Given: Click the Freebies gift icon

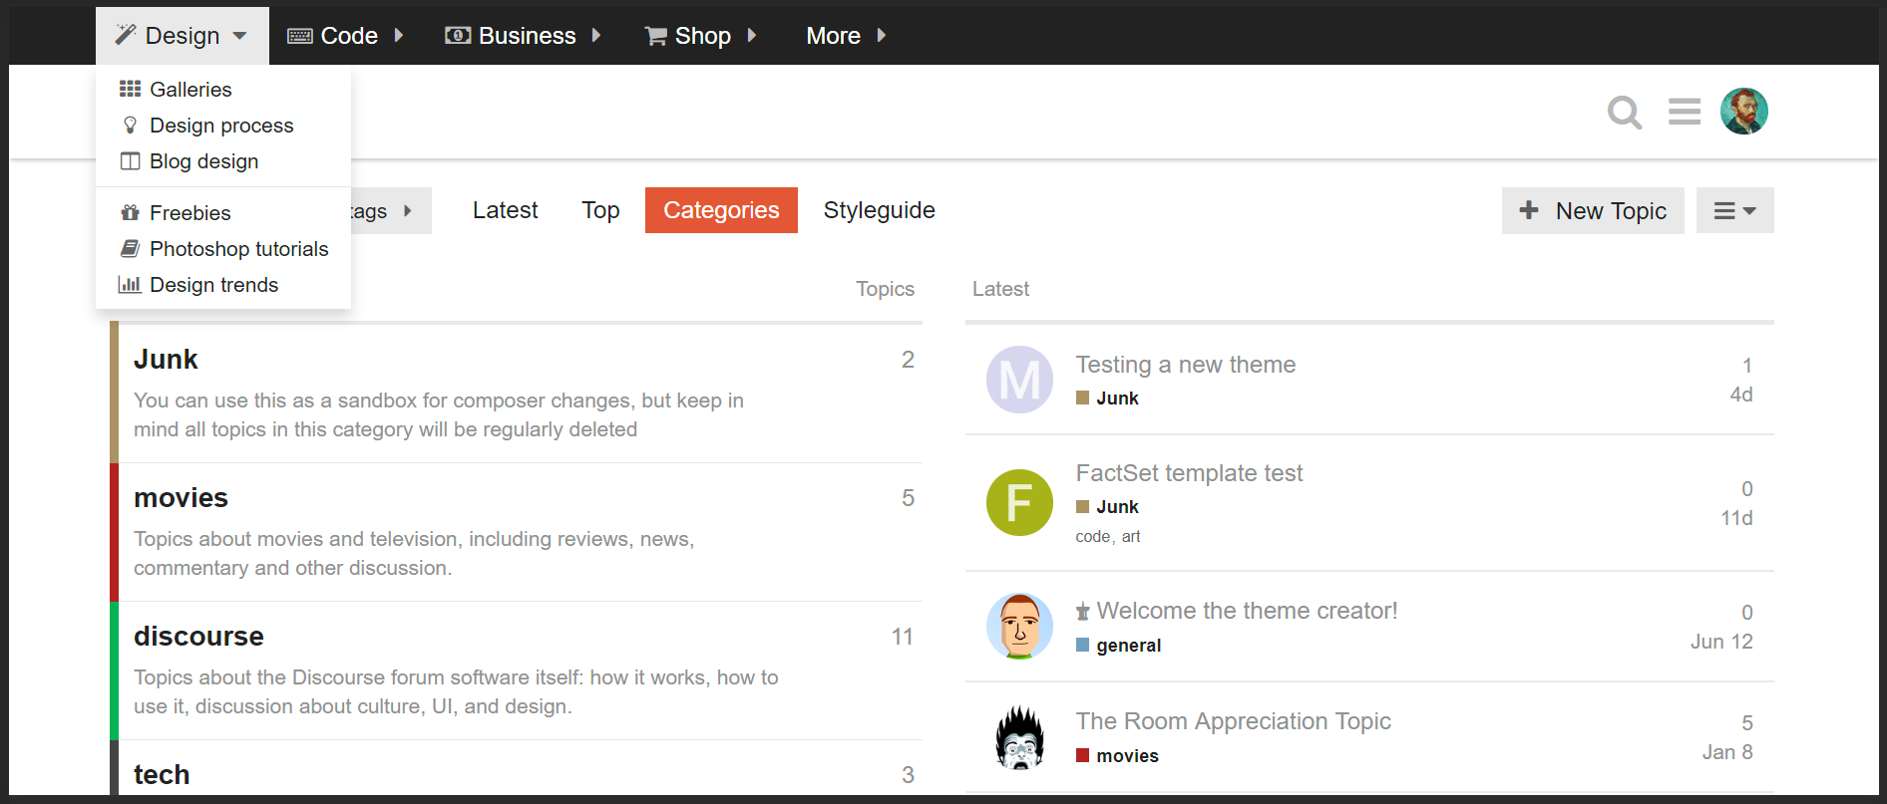Looking at the screenshot, I should coord(130,213).
